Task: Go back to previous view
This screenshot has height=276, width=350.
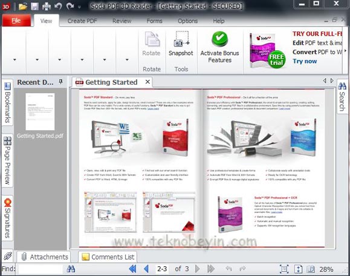Action: coord(228,269)
